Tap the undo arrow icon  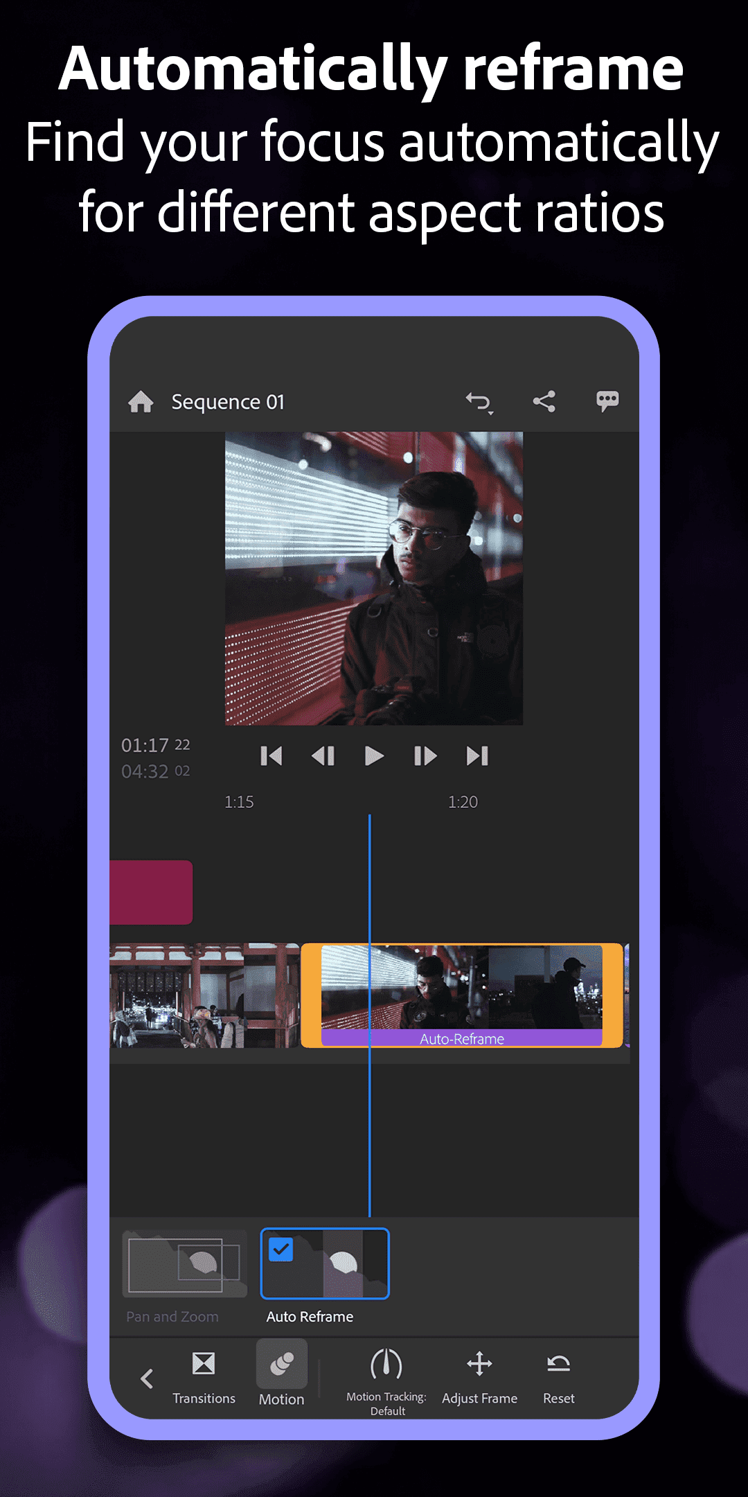(479, 403)
